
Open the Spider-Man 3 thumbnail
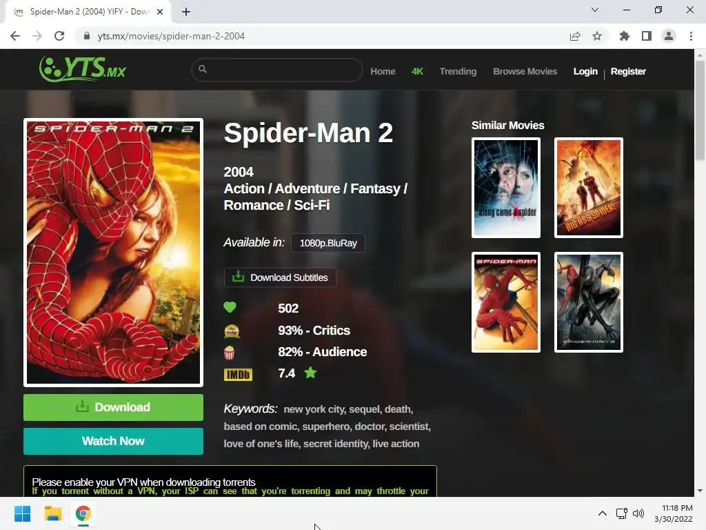(x=589, y=302)
